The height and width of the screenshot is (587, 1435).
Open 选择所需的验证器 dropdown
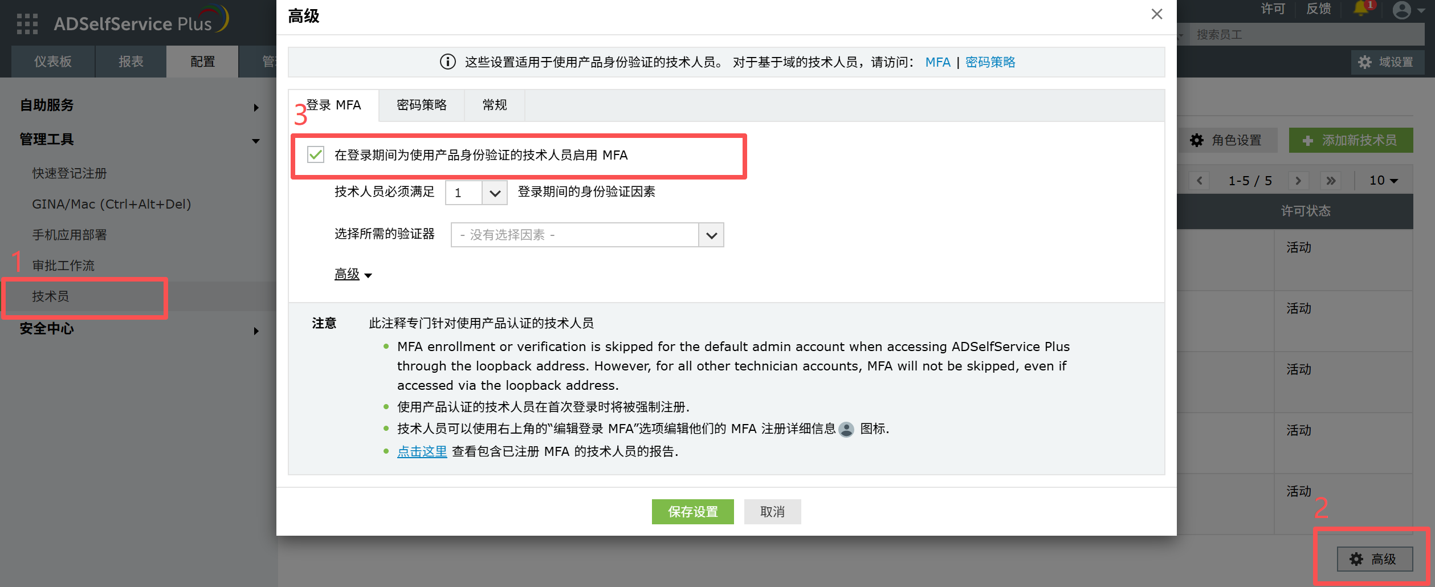pos(711,235)
